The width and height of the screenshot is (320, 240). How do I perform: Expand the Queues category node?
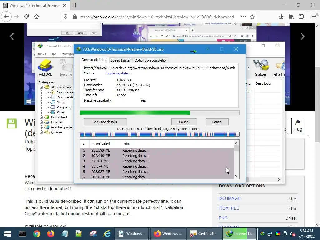(42, 132)
